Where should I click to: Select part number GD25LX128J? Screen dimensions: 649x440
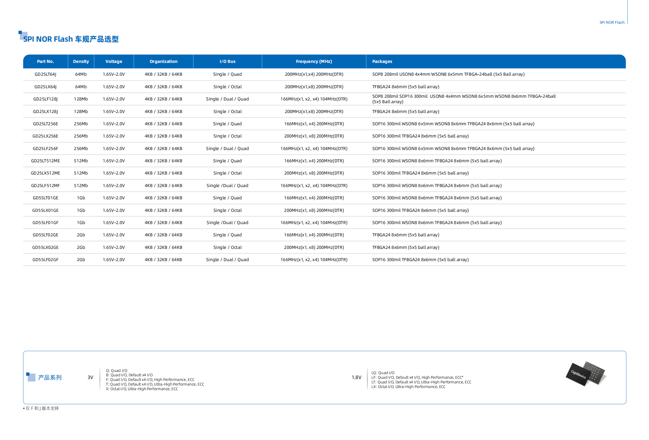point(45,111)
